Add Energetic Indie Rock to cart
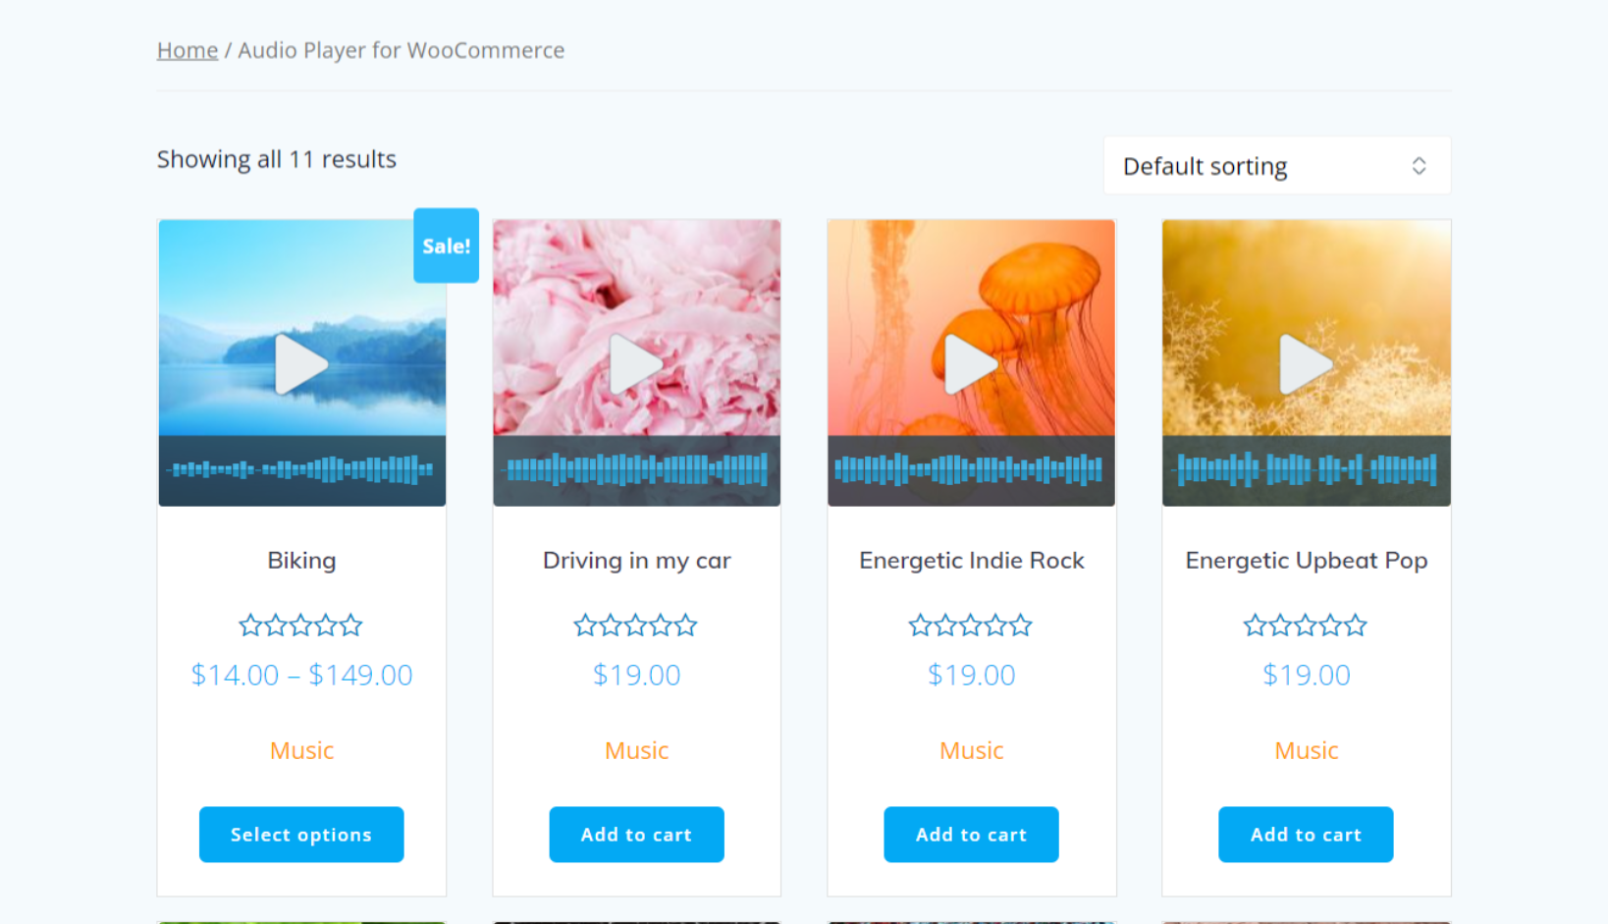The width and height of the screenshot is (1608, 924). pos(971,834)
